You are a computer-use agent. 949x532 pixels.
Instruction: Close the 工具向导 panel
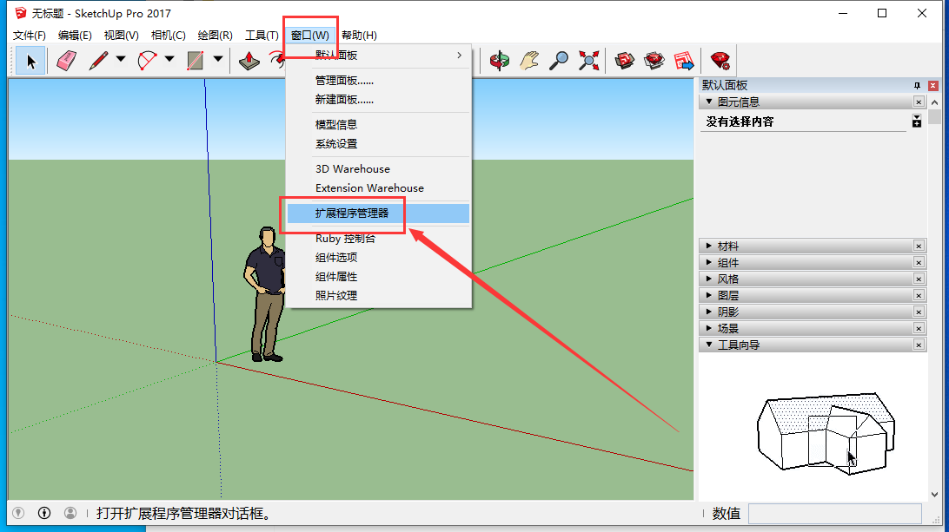point(919,345)
